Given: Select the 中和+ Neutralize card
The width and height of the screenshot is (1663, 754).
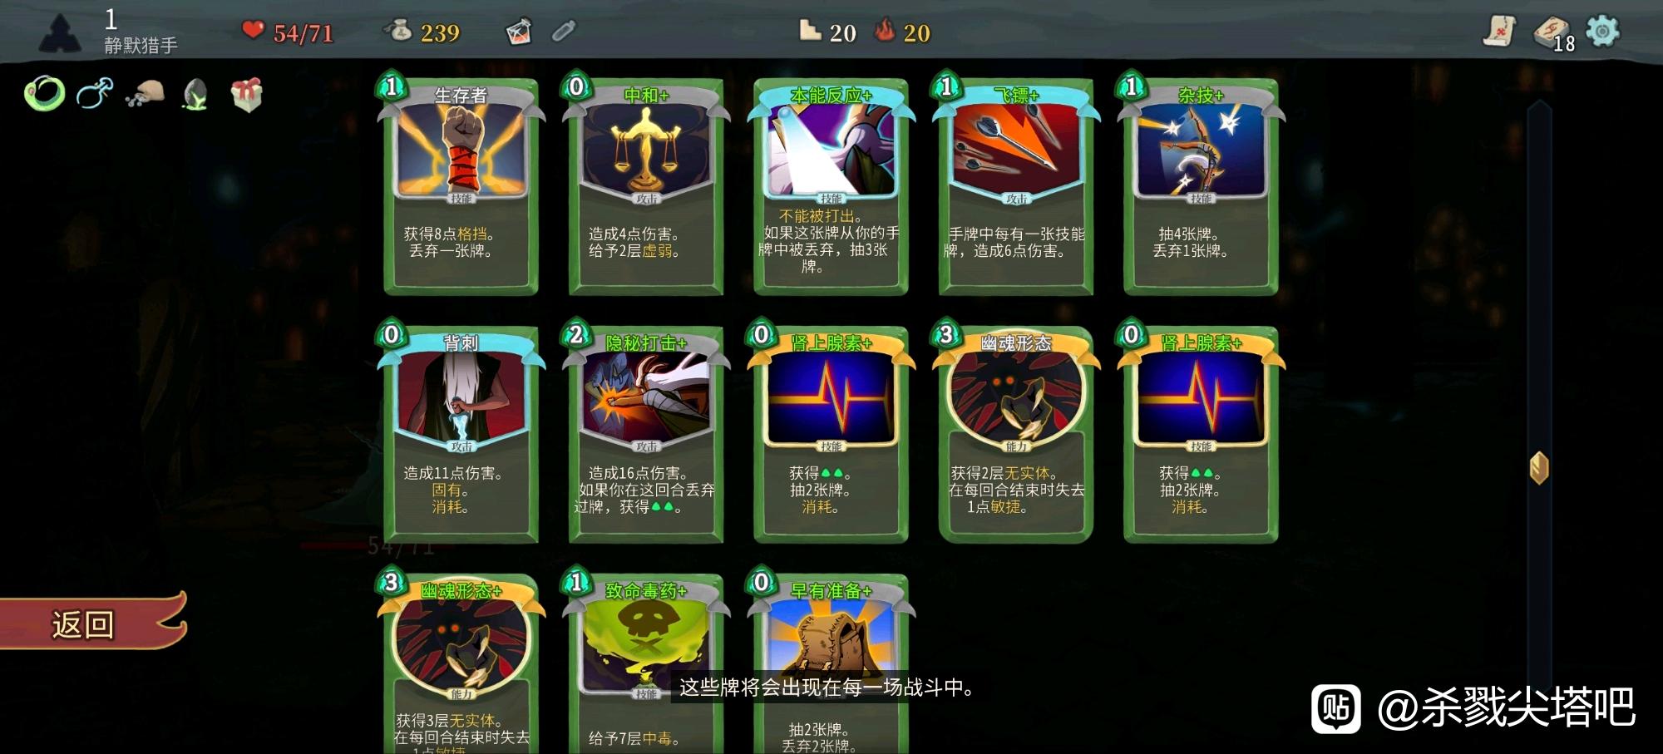Looking at the screenshot, I should [x=646, y=185].
